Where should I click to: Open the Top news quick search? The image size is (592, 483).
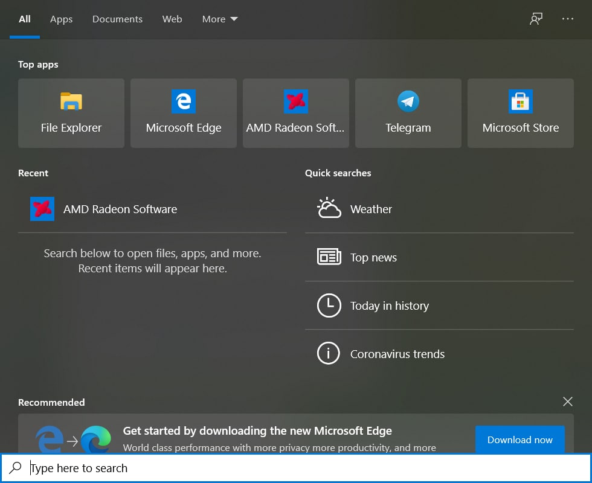[440, 257]
